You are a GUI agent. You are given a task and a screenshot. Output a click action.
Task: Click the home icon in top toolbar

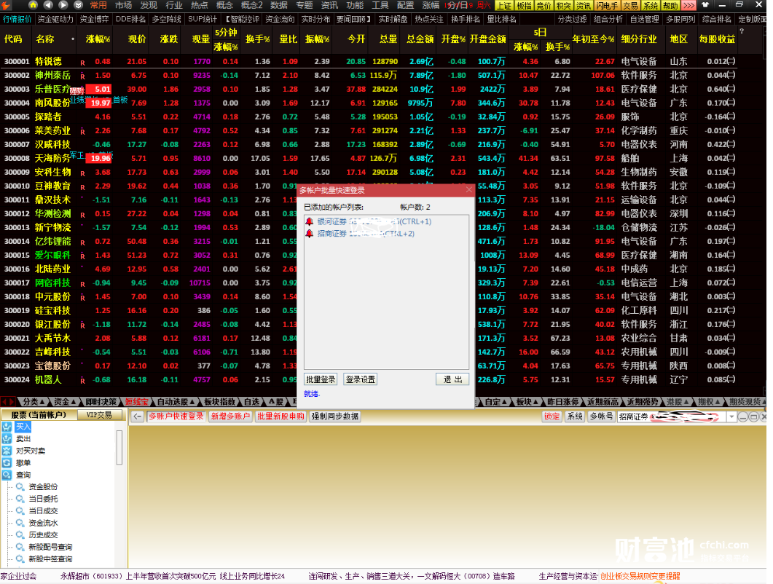[33, 5]
